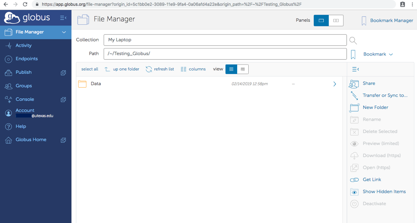Click Deactivate
This screenshot has width=417, height=223.
pyautogui.click(x=375, y=204)
